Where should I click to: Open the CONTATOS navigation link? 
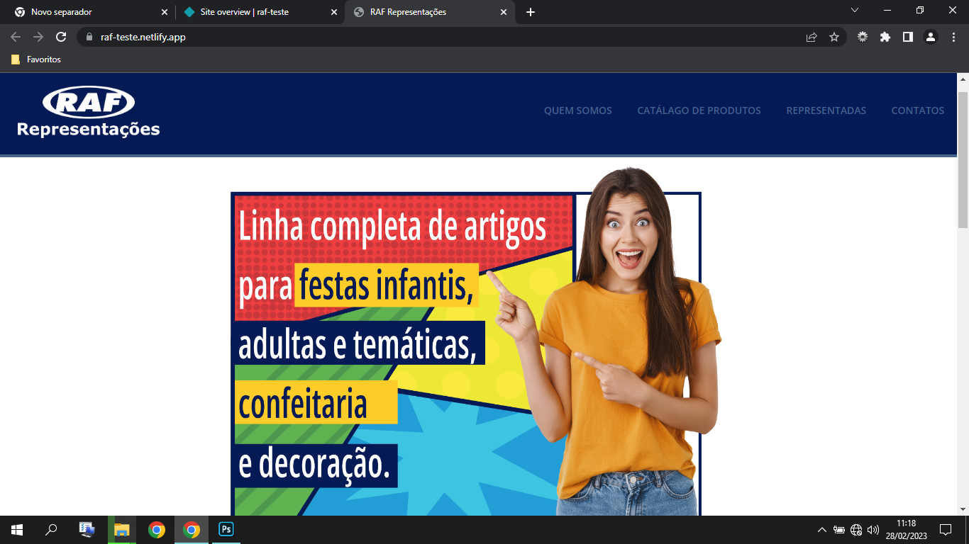[x=917, y=110]
